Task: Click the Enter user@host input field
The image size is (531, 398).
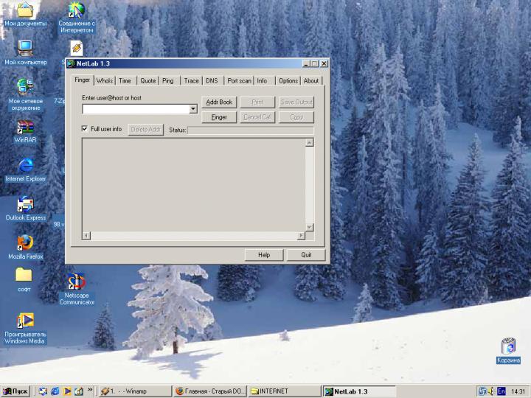Action: (136, 109)
